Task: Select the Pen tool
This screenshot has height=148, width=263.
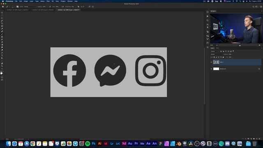Action: coord(2,53)
